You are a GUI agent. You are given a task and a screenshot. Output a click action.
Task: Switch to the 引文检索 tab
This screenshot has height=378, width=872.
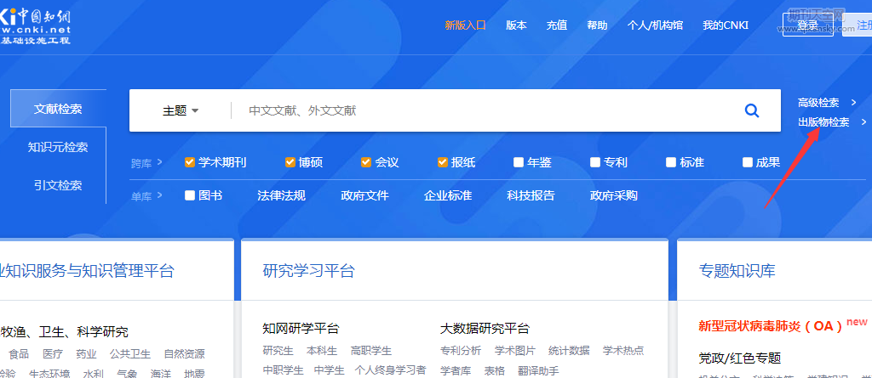[x=58, y=185]
